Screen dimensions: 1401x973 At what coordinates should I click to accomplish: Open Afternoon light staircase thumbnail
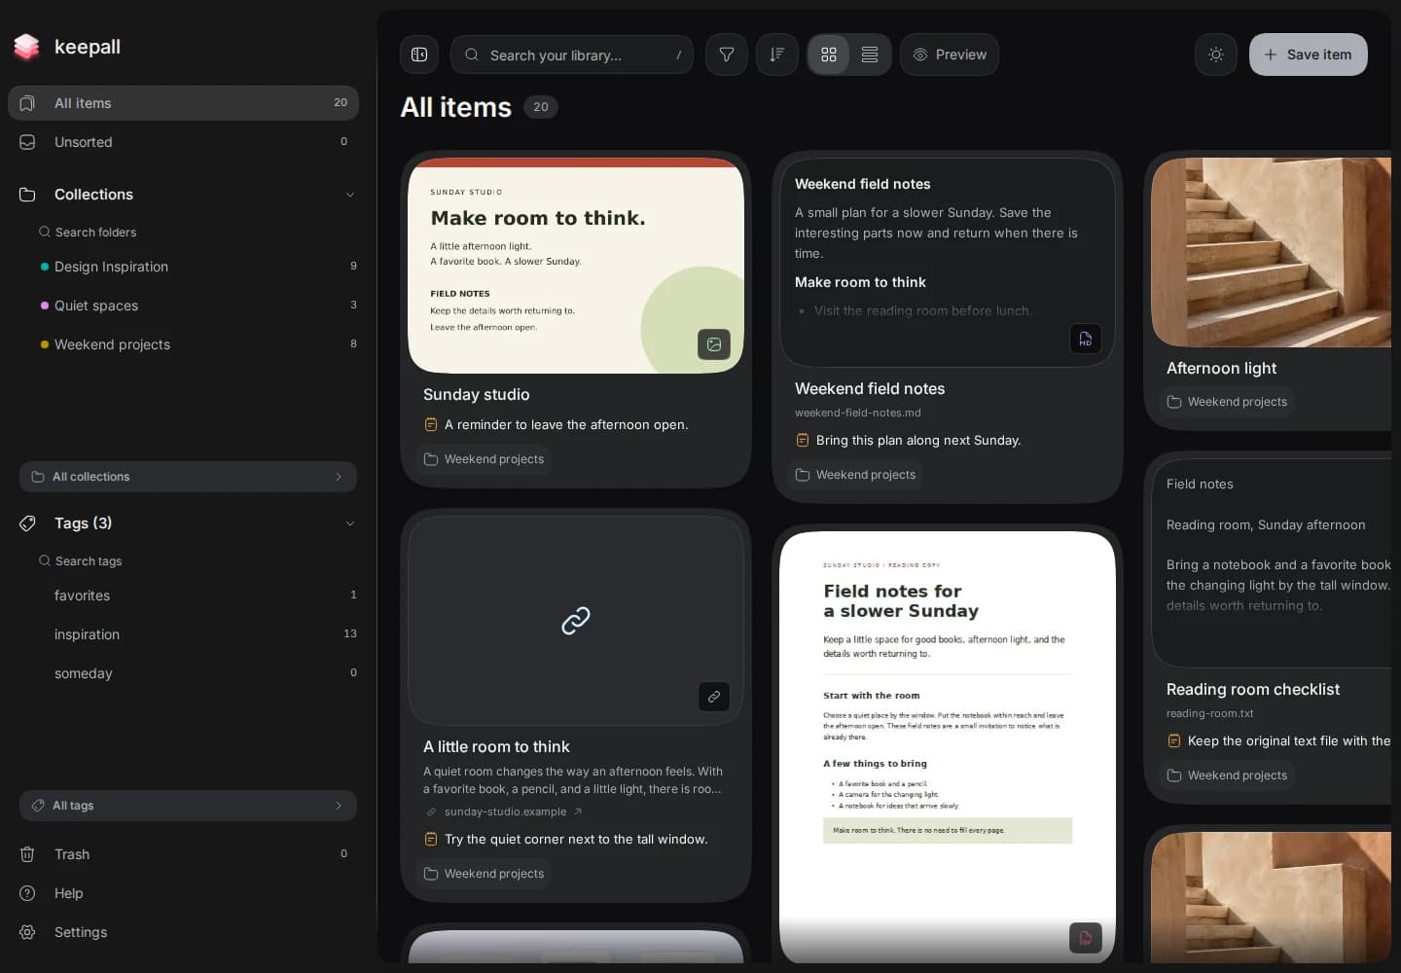tap(1271, 253)
